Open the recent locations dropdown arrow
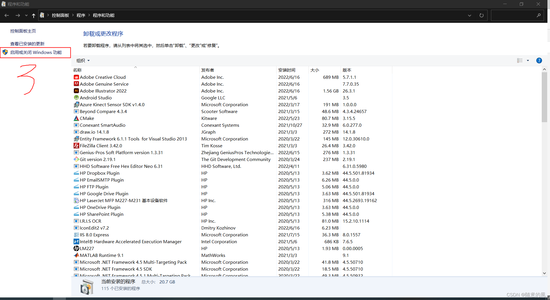 point(26,15)
